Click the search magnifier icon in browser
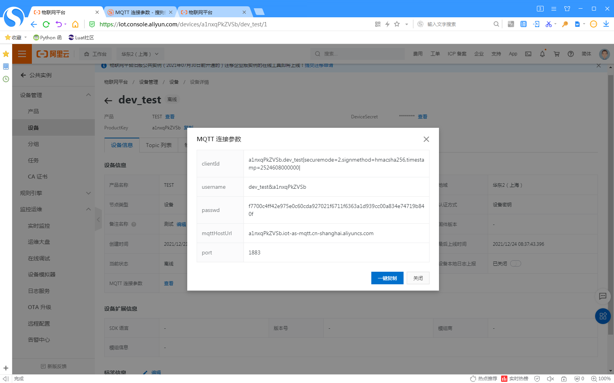The image size is (614, 383). coord(496,24)
